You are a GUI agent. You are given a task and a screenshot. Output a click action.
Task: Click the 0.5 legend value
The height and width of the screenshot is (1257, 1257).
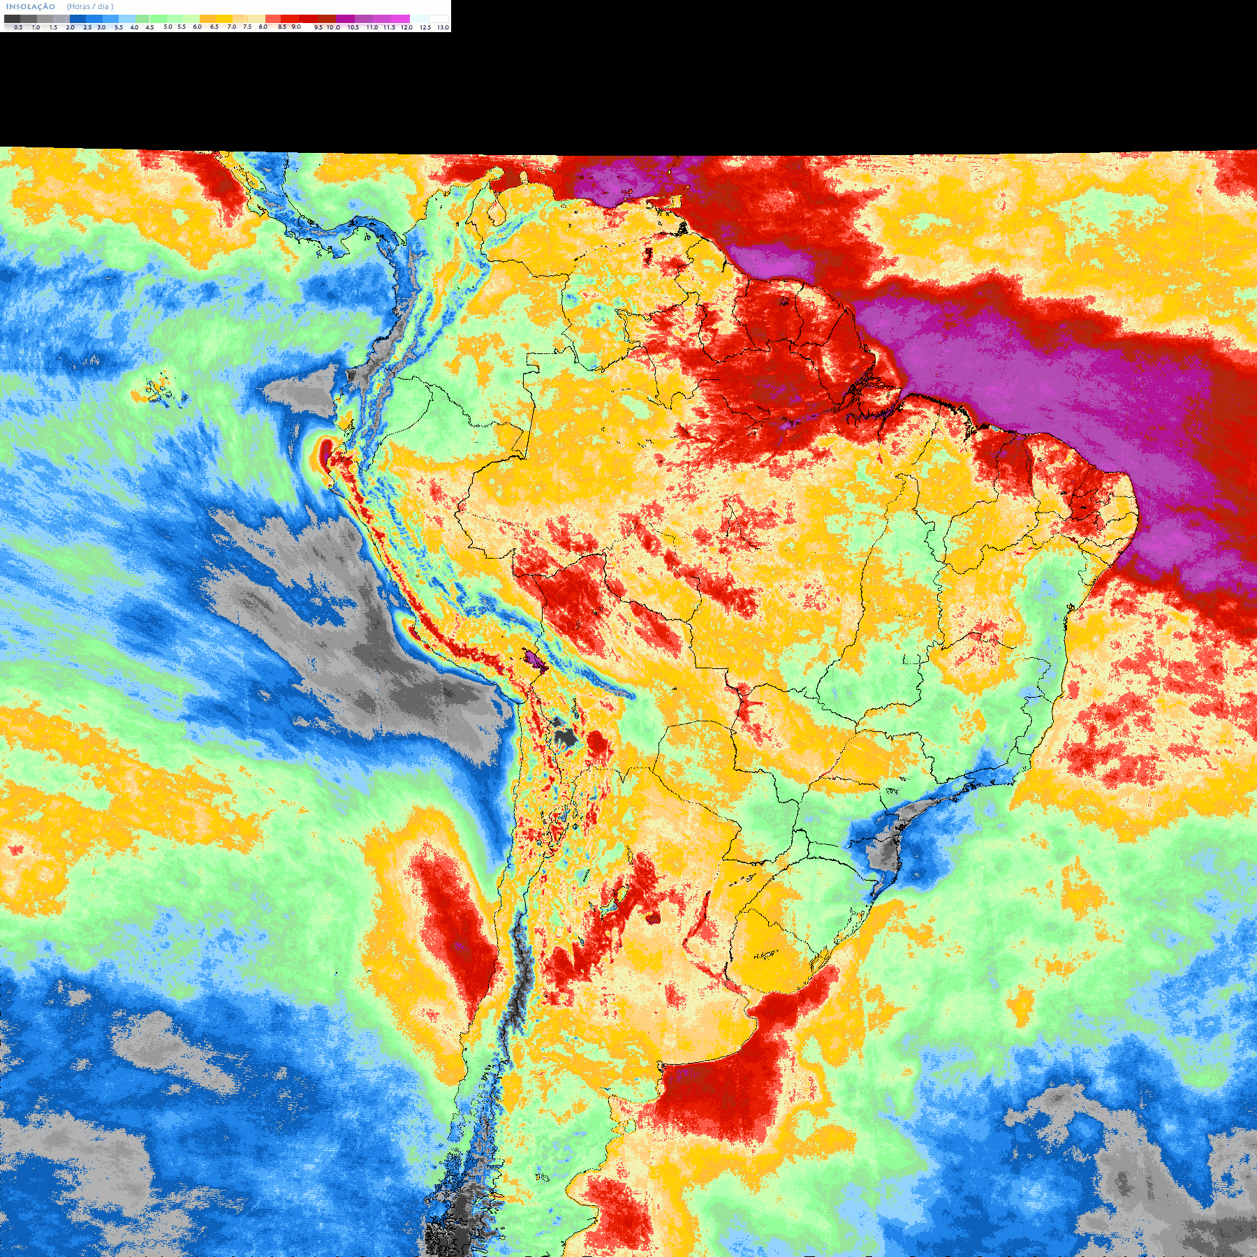pos(18,27)
